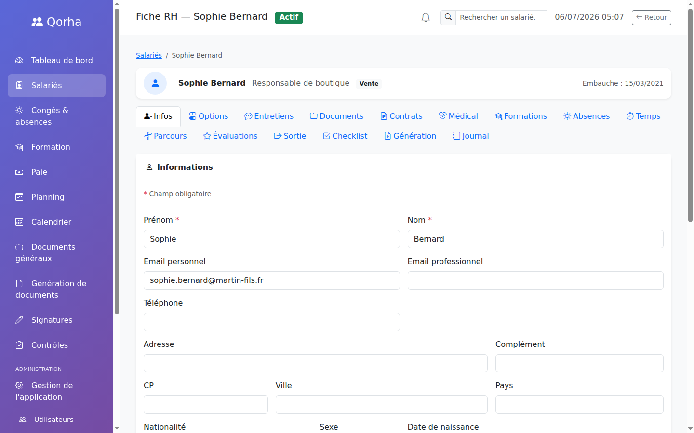694x433 pixels.
Task: Switch to the Contrats tab
Action: pyautogui.click(x=401, y=116)
